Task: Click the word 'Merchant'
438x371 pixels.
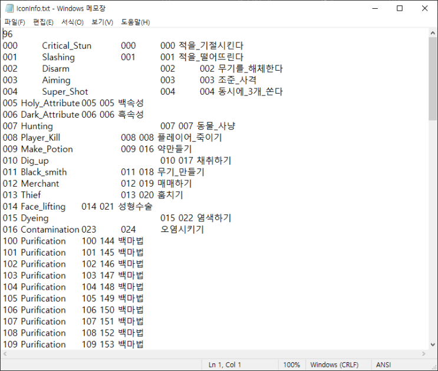Action: click(40, 184)
